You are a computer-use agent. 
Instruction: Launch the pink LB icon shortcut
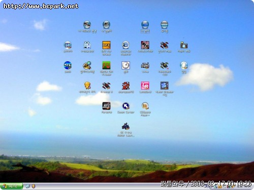(145, 86)
